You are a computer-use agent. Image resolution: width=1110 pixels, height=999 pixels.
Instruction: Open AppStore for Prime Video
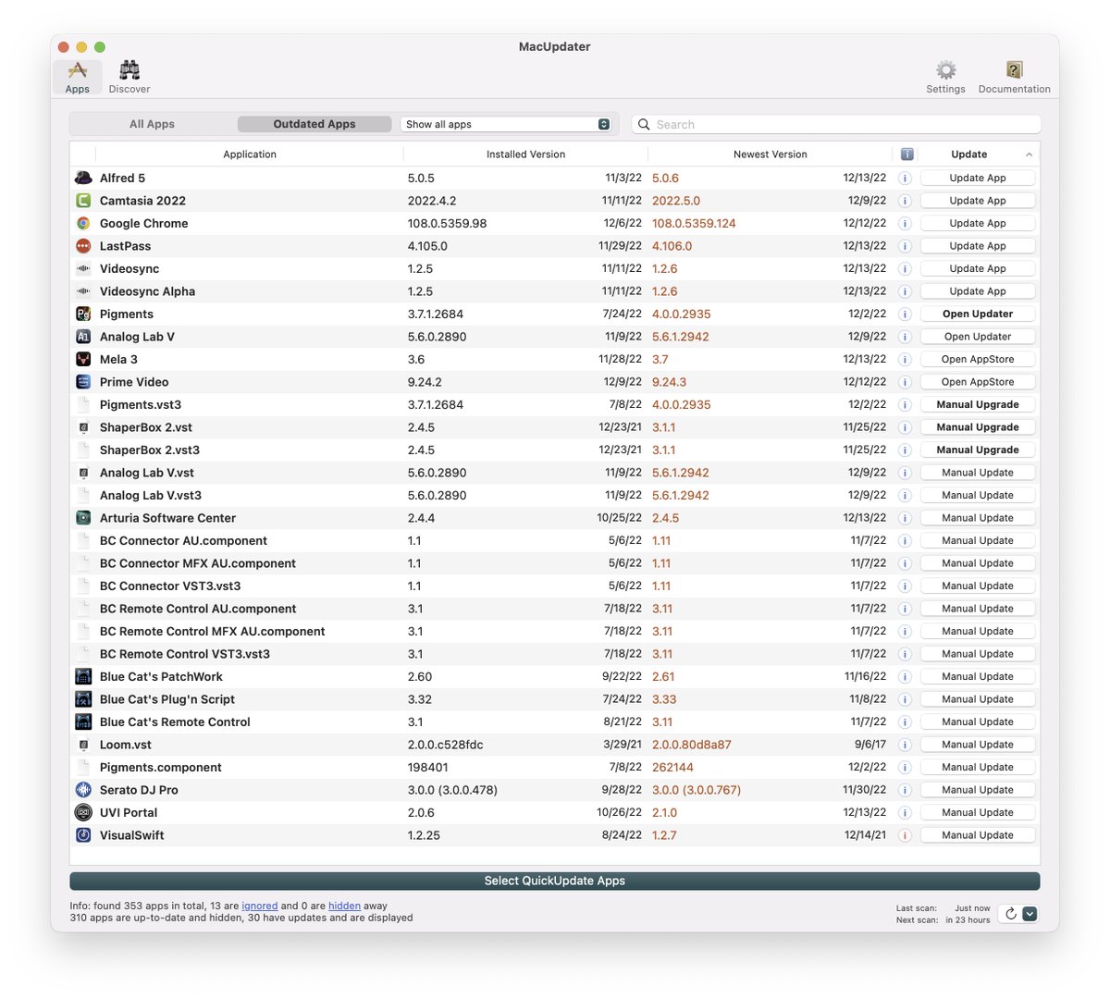(x=978, y=382)
